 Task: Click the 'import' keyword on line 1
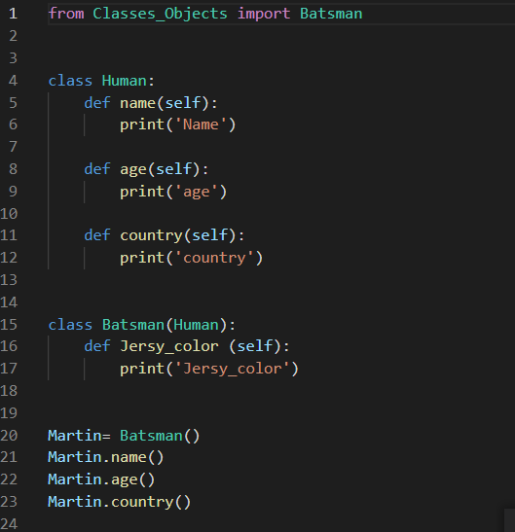tap(264, 15)
